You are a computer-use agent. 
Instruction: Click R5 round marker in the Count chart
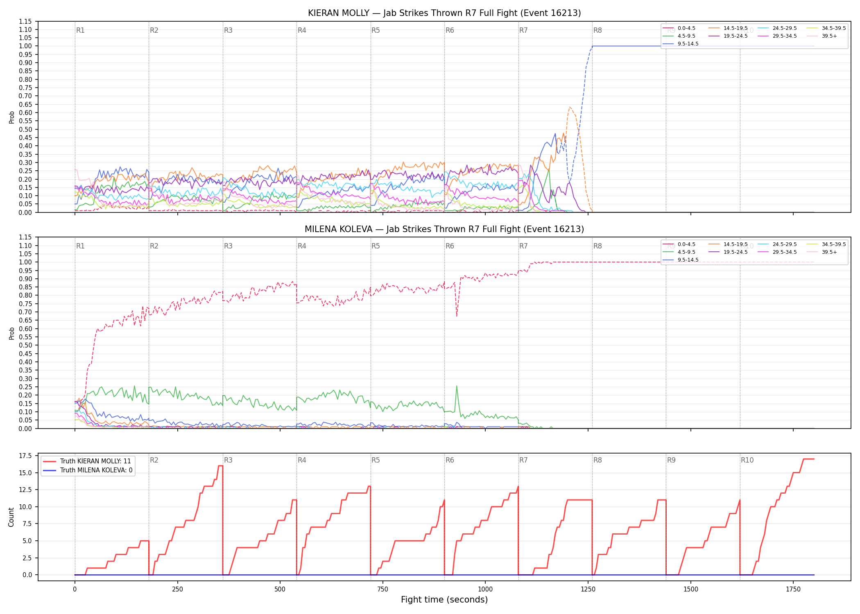tap(376, 460)
